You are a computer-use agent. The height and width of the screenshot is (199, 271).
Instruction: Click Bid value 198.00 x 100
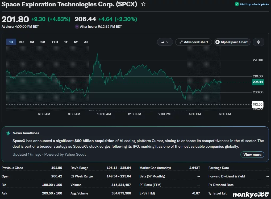pos(52,185)
